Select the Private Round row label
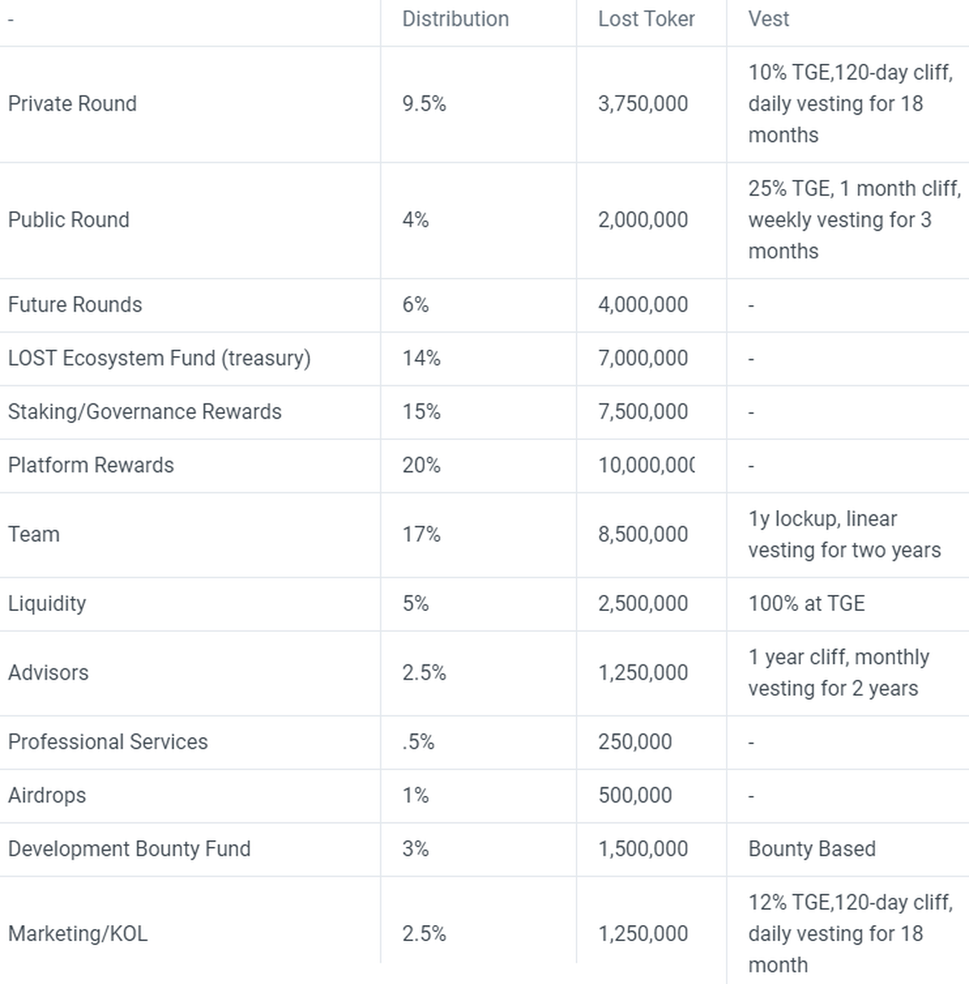 (73, 104)
